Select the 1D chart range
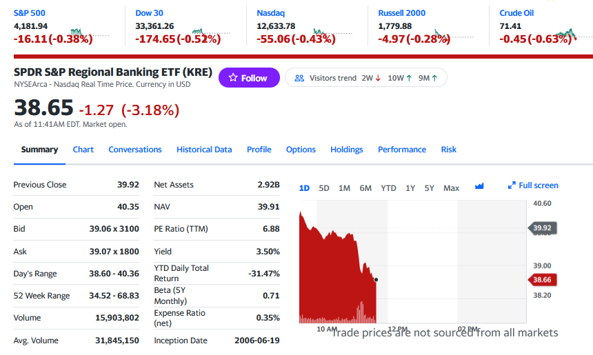 305,188
